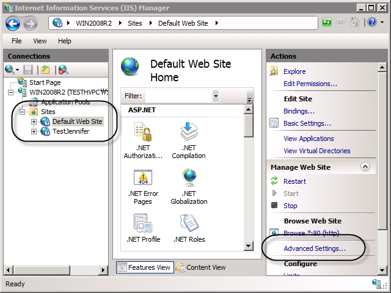Open the Advanced Settings link
391x293 pixels.
tap(315, 248)
